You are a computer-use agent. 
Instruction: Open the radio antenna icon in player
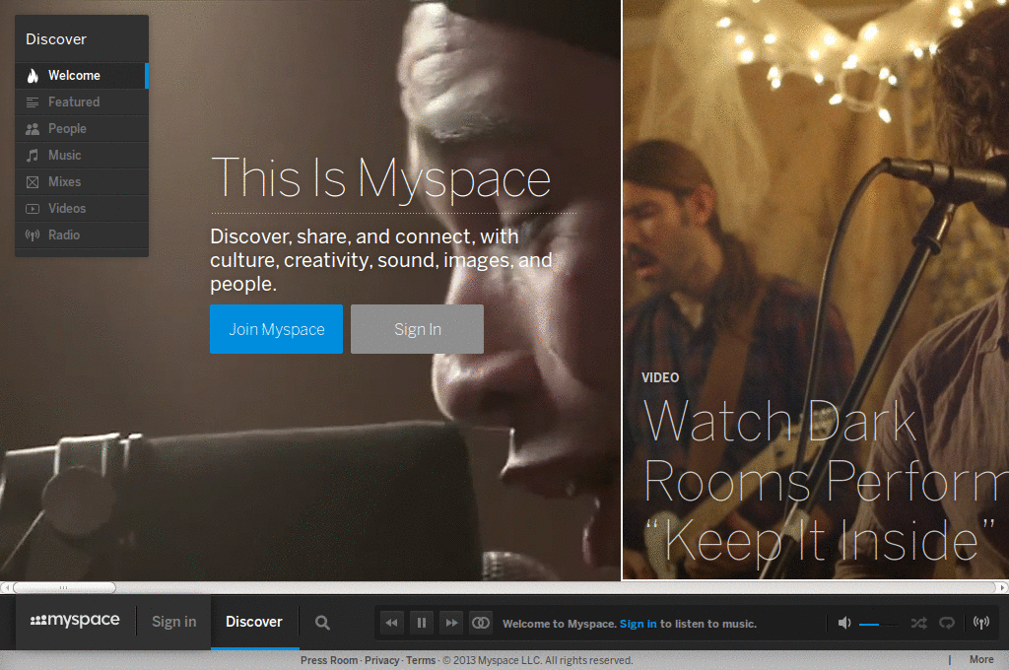pyautogui.click(x=980, y=623)
